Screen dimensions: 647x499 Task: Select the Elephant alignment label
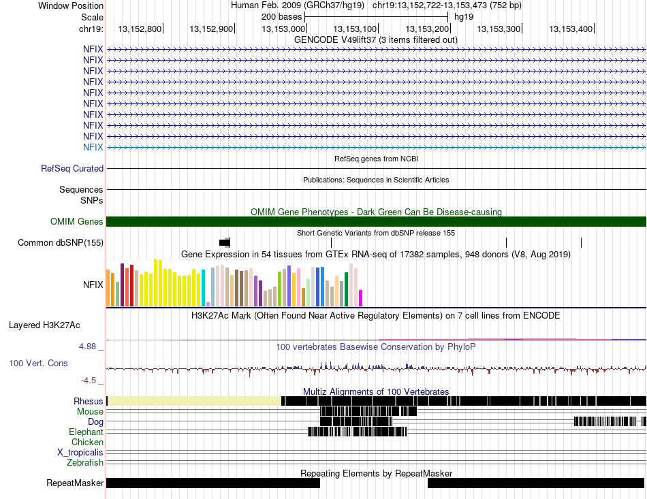86,432
